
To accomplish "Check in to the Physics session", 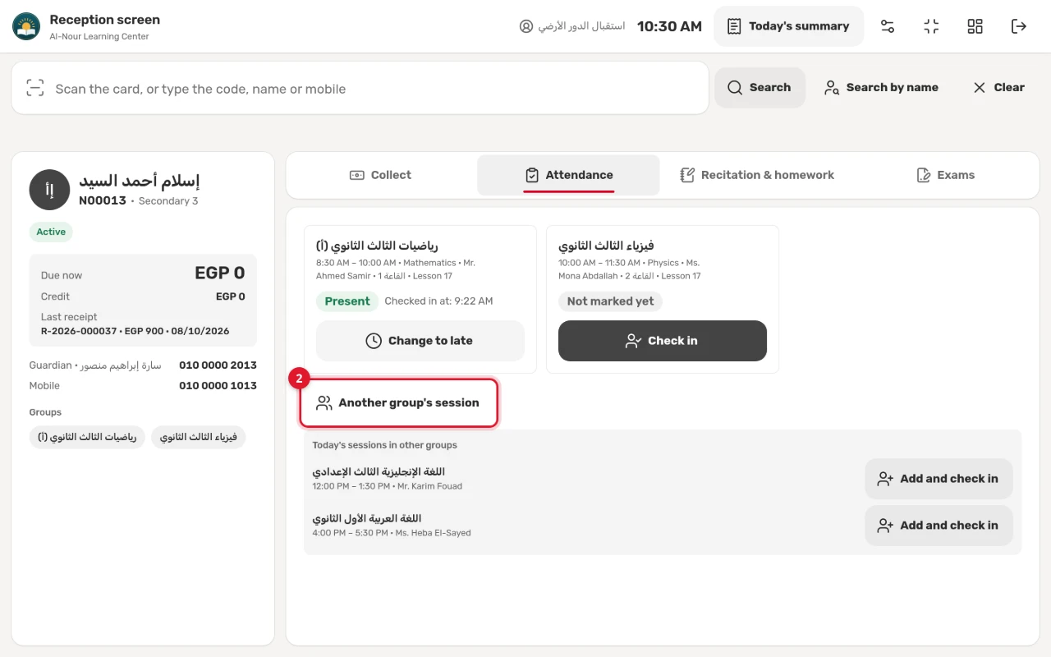I will pyautogui.click(x=663, y=341).
